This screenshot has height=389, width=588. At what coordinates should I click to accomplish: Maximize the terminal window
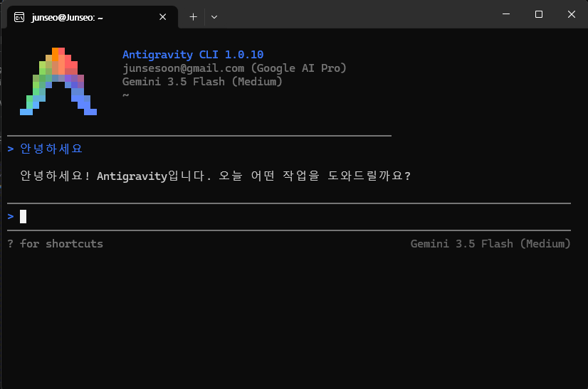(539, 14)
